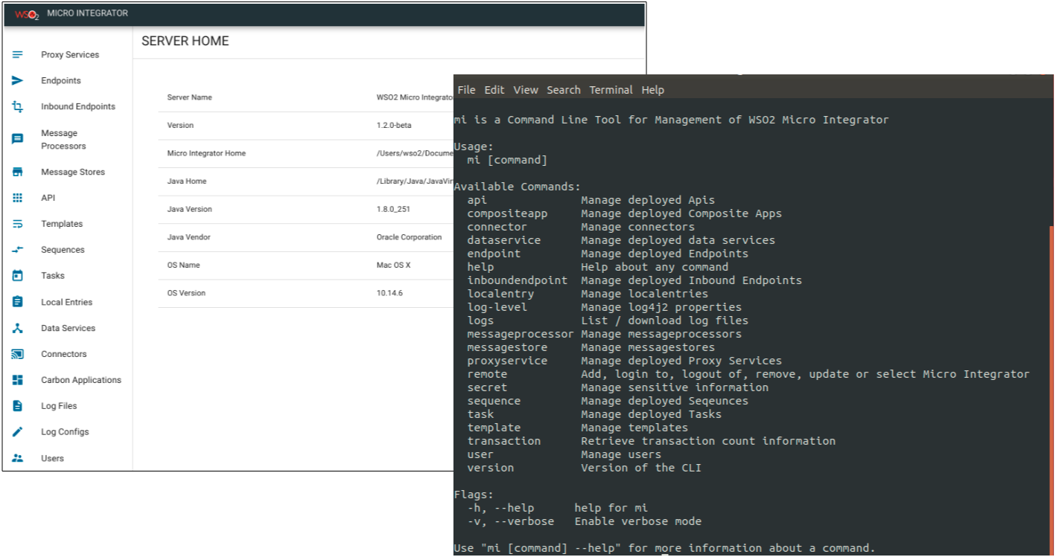The image size is (1056, 557).
Task: Open Log Configs label in sidebar
Action: coord(65,432)
